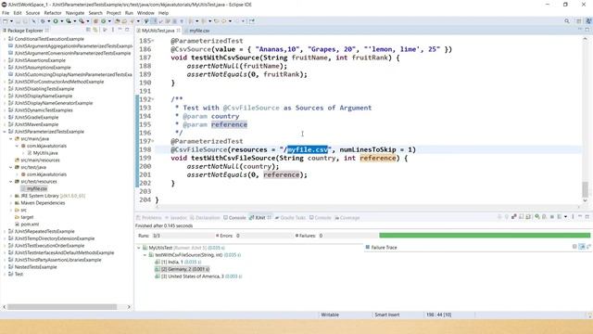Select the [2] Germany, 2 test result
This screenshot has height=334, width=593.
click(183, 269)
